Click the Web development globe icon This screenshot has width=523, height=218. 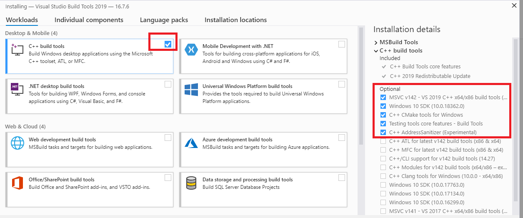pyautogui.click(x=17, y=143)
